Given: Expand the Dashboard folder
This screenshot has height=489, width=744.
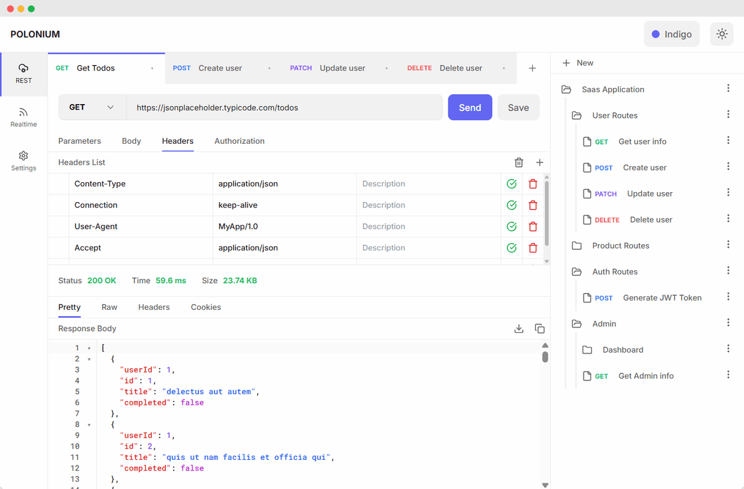Looking at the screenshot, I should pyautogui.click(x=587, y=350).
